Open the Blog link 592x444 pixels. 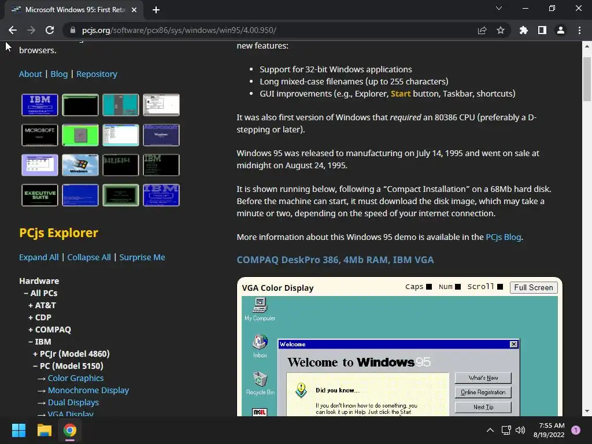[x=60, y=74]
